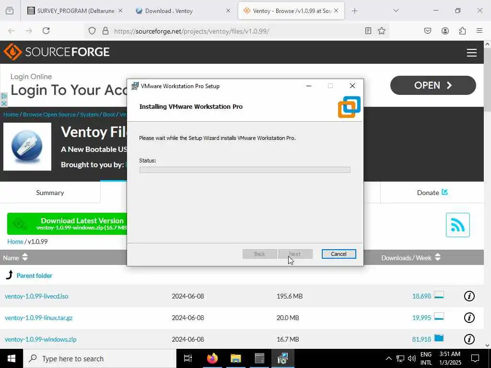The height and width of the screenshot is (368, 491).
Task: Go back in Firefox history
Action: 12,31
